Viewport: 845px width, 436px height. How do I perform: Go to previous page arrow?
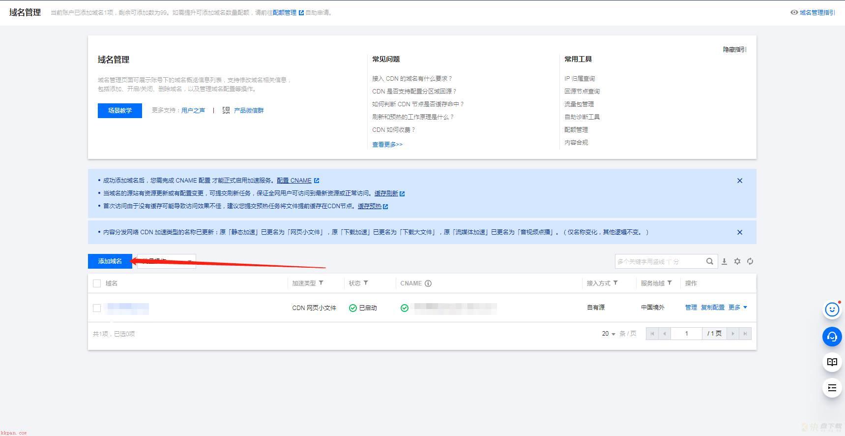tap(665, 334)
